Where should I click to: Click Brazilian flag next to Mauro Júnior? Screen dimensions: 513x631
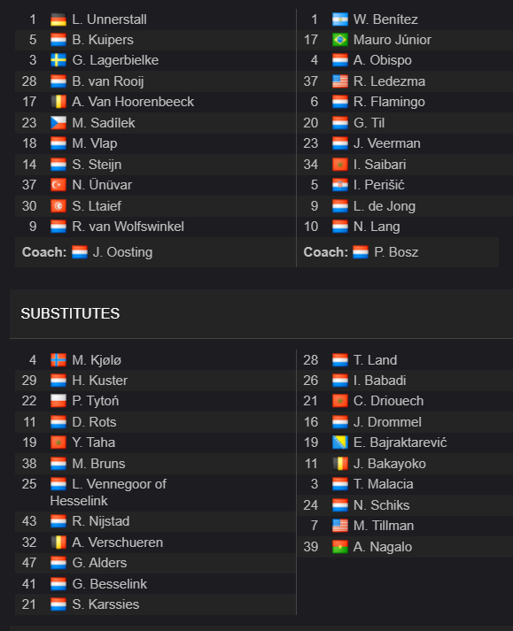(x=340, y=40)
